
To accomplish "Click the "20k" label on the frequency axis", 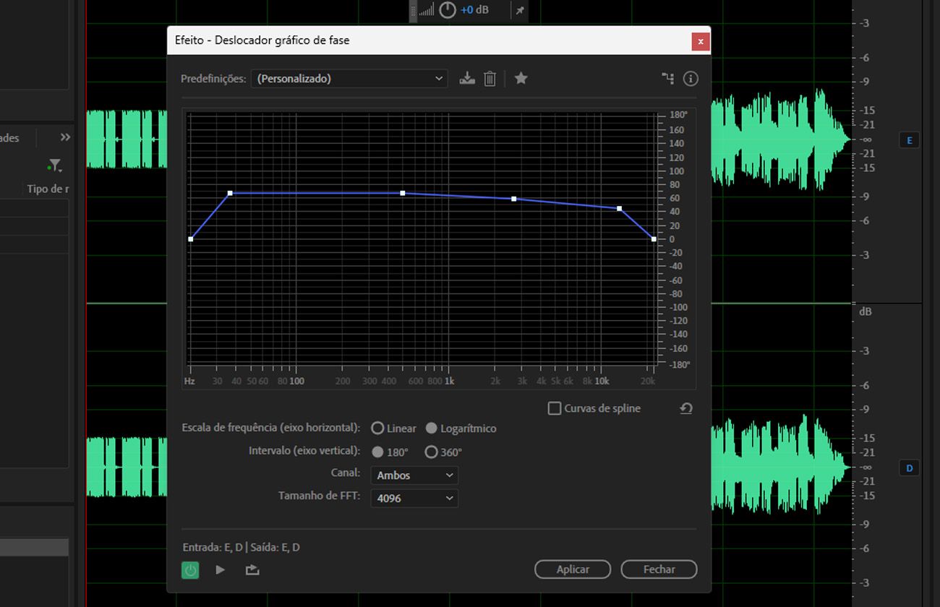I will [x=649, y=381].
